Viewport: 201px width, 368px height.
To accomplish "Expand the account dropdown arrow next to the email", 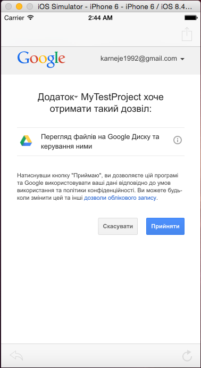I will (x=182, y=59).
